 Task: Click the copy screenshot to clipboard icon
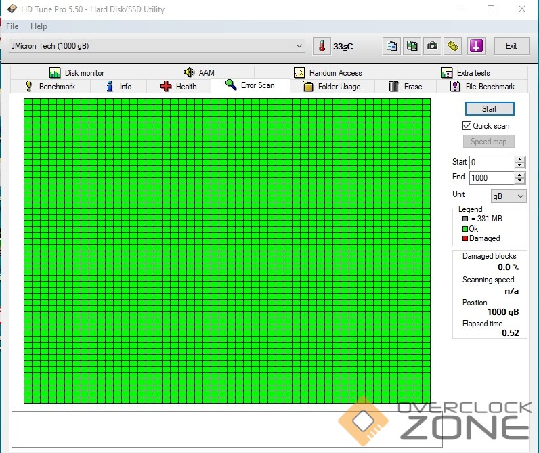coord(412,46)
